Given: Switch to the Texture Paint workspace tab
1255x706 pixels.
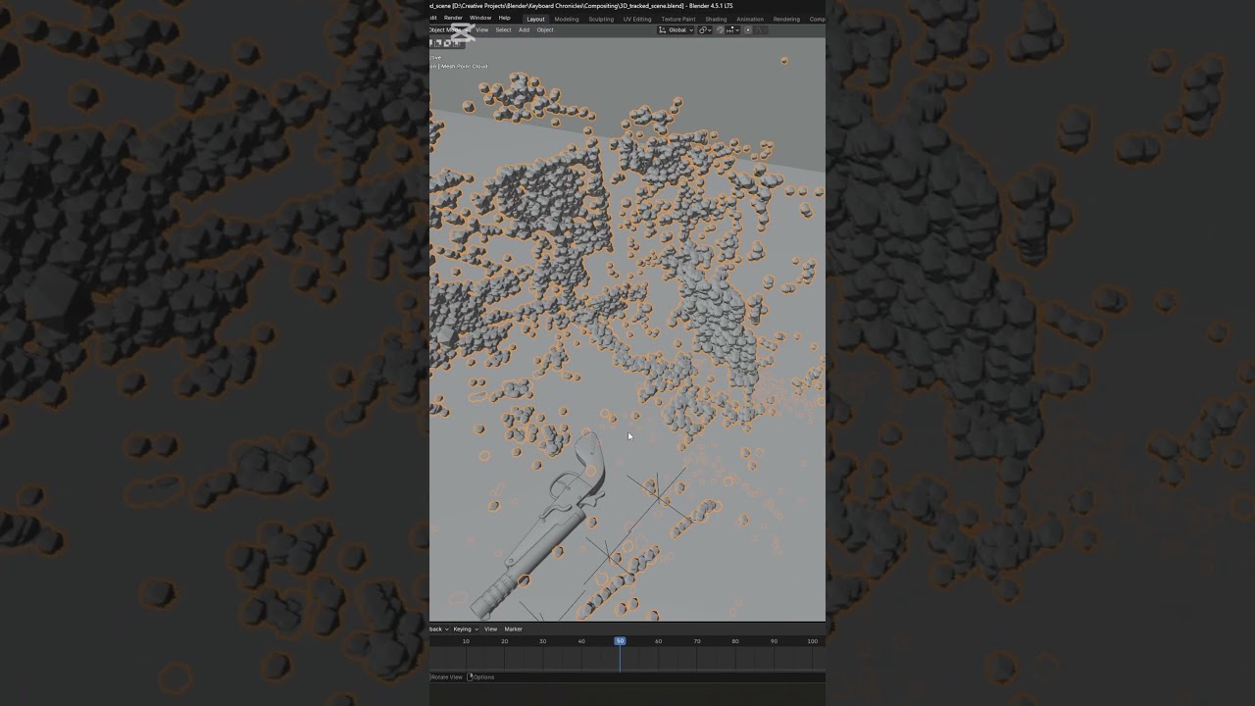Looking at the screenshot, I should tap(678, 19).
